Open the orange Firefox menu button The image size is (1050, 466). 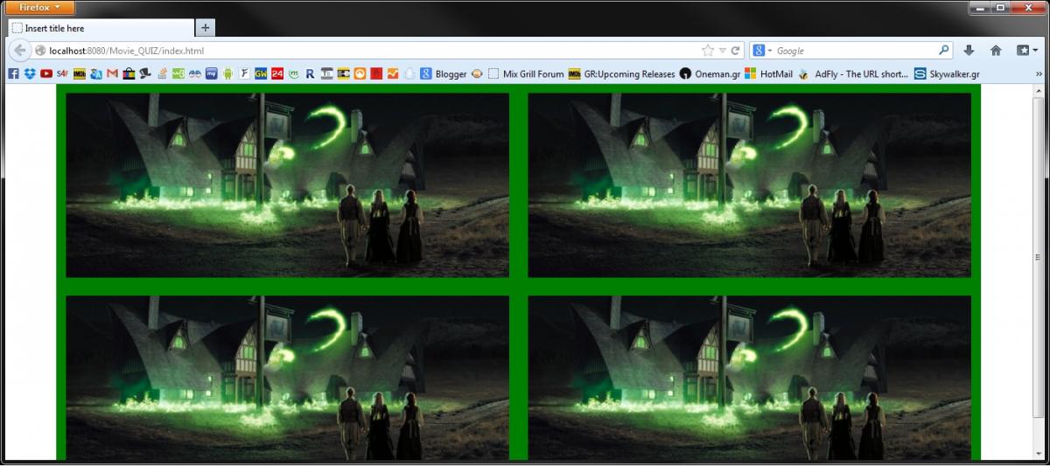(x=38, y=7)
